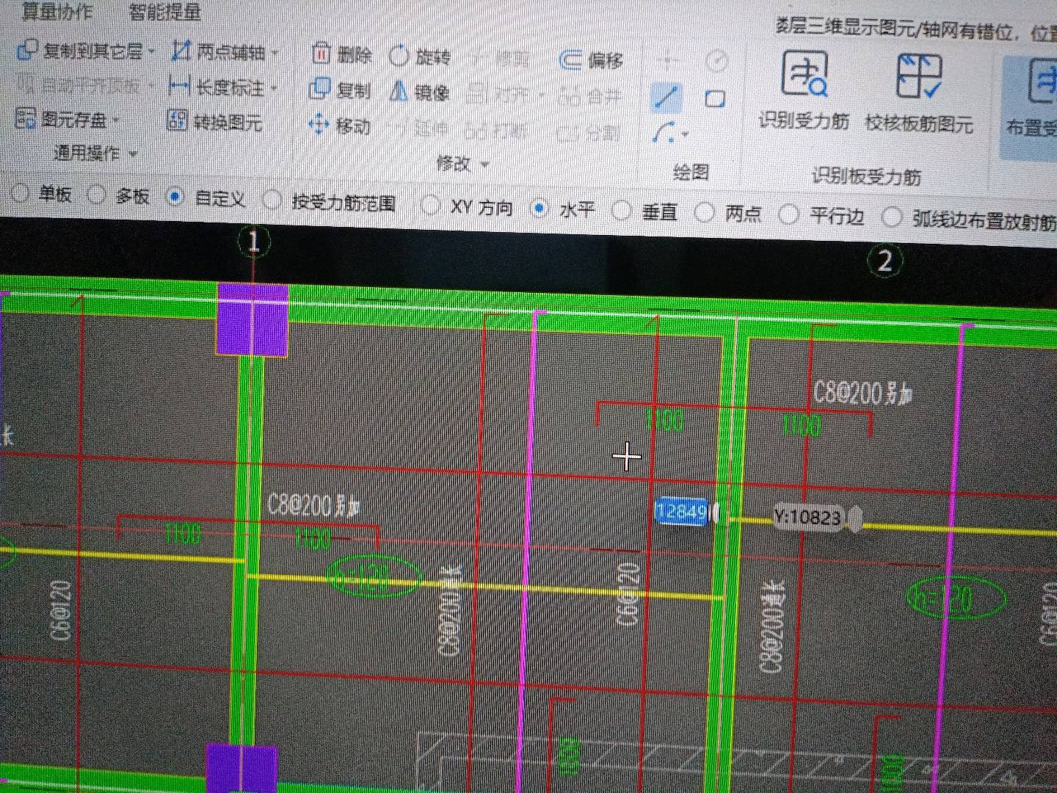
Task: Click the 移动 move tool
Action: (x=340, y=126)
